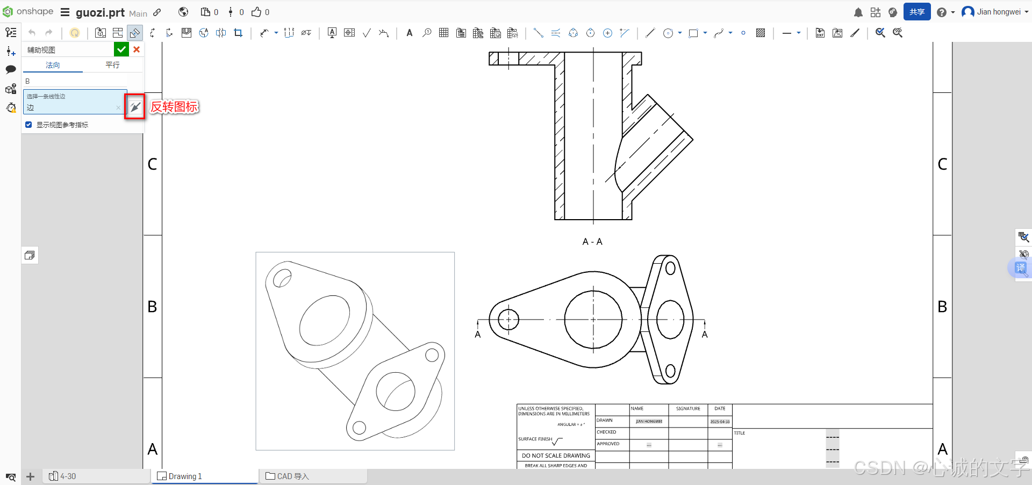The height and width of the screenshot is (485, 1032).
Task: Select the Projected view tool
Action: [x=118, y=33]
